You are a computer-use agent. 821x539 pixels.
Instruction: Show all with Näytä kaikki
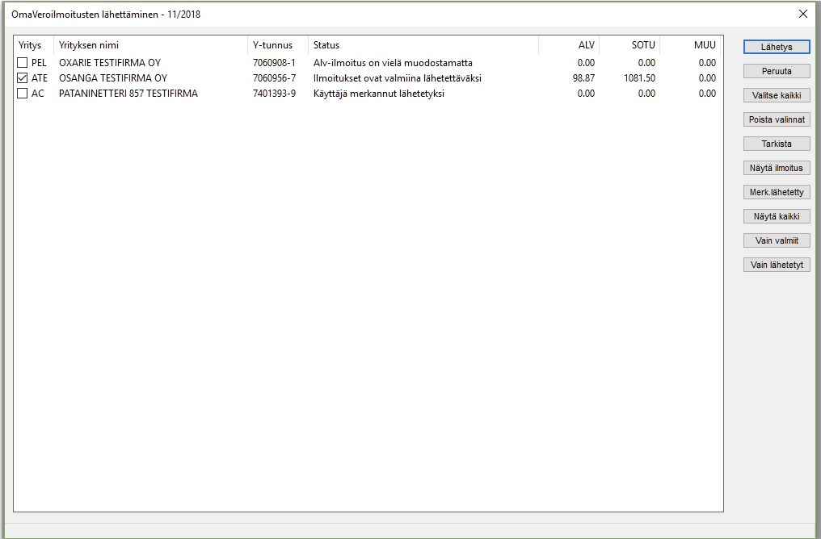[x=776, y=216]
